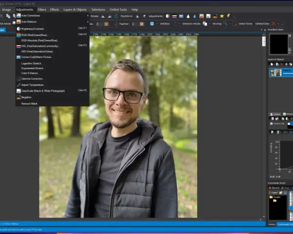Click the auto balance picture toolbar icon
Viewport: 293px width, 234px height.
click(201, 16)
